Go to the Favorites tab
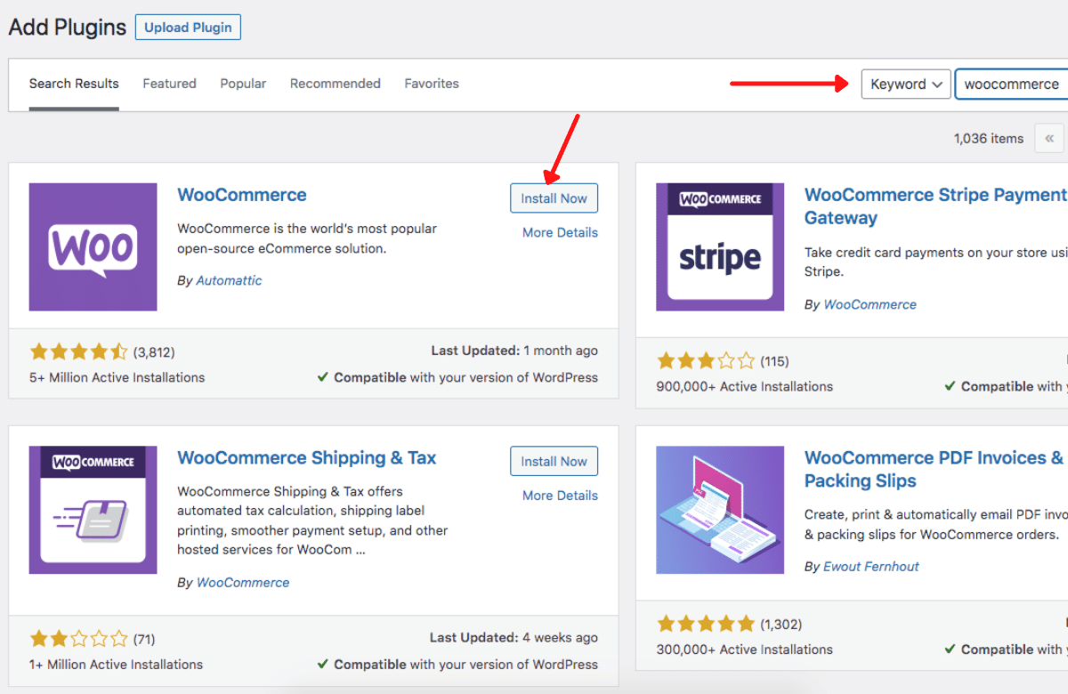1068x694 pixels. click(432, 84)
